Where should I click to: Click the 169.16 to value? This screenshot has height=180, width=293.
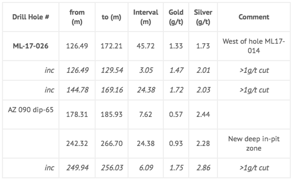pyautogui.click(x=111, y=90)
